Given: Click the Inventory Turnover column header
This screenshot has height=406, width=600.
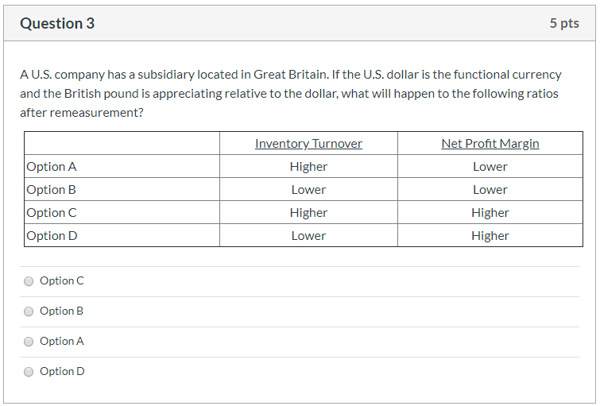Looking at the screenshot, I should tap(308, 144).
